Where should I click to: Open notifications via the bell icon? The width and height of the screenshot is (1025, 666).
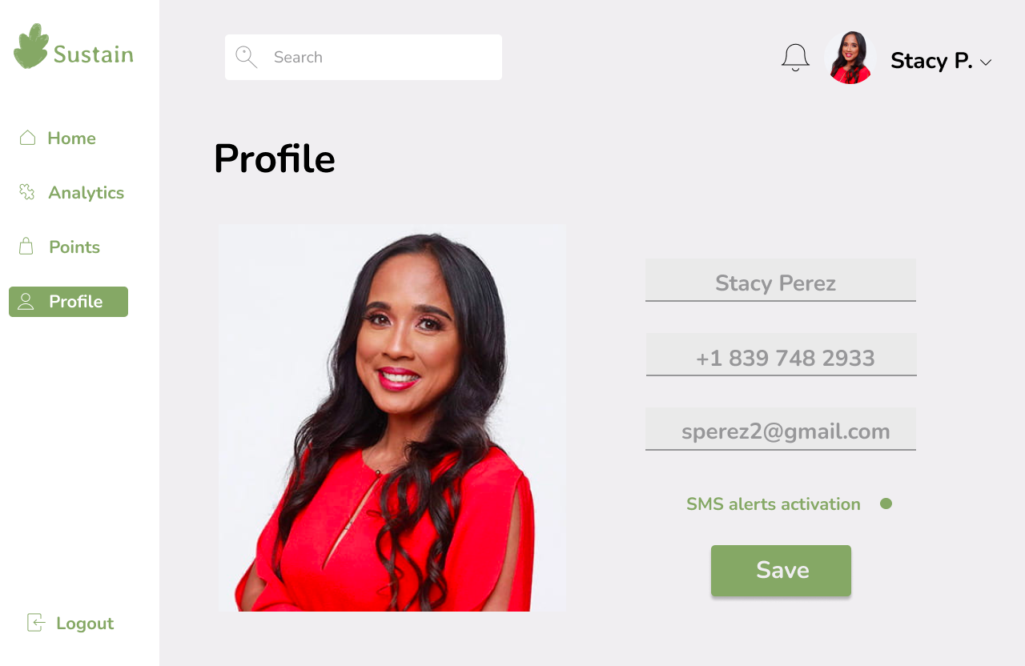click(x=795, y=58)
